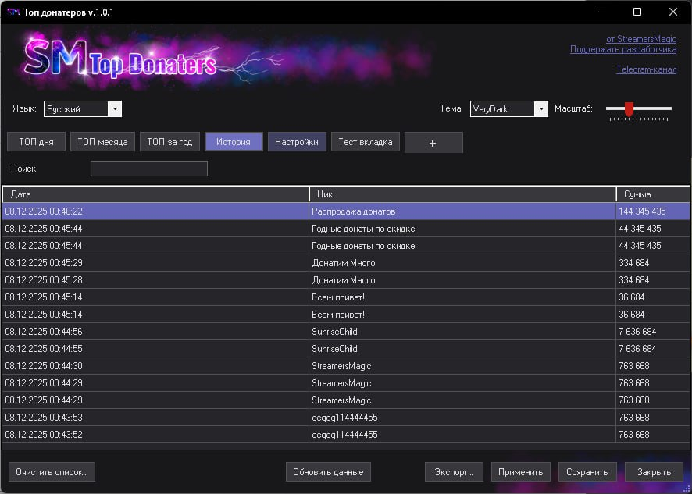
Task: Go to the Настройки tab
Action: tap(297, 142)
